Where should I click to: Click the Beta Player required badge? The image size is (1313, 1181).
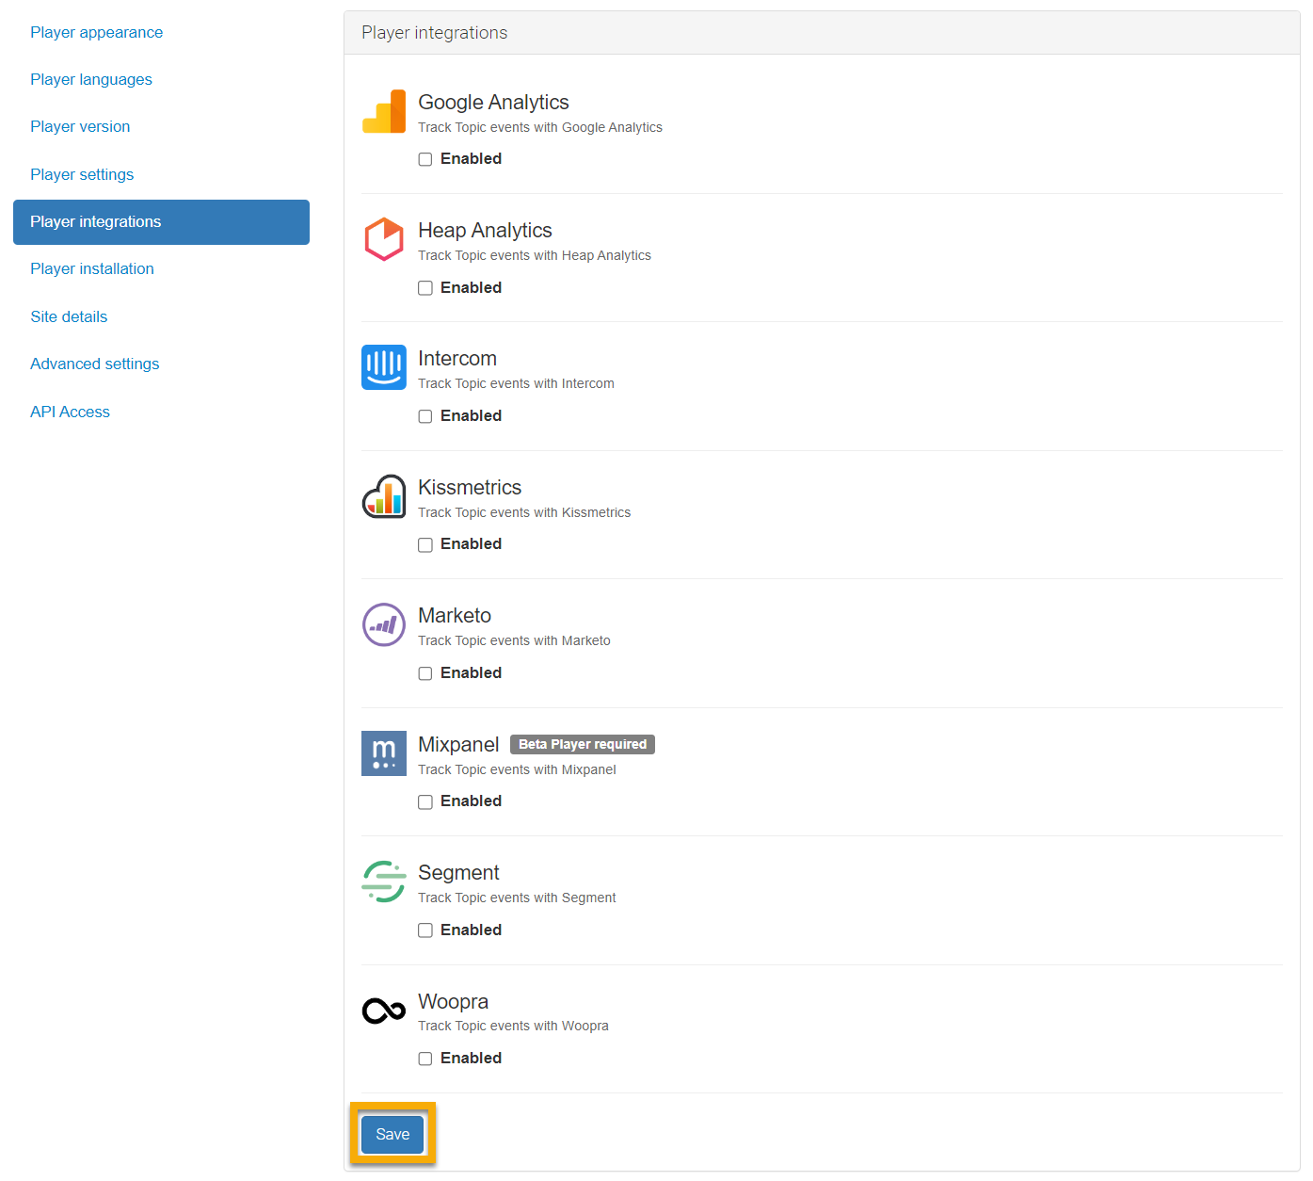tap(583, 744)
